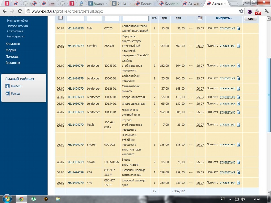Viewport: 271px width, 203px height.
Task: Open Chrome wrench settings menu
Action: click(x=266, y=11)
